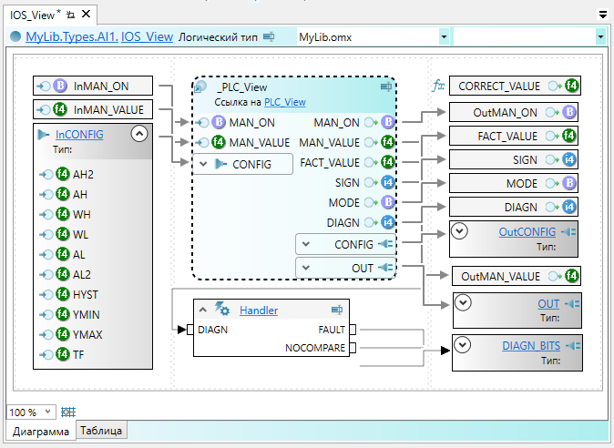
Task: Click the B type icon of InMAN_ON
Action: pos(62,87)
